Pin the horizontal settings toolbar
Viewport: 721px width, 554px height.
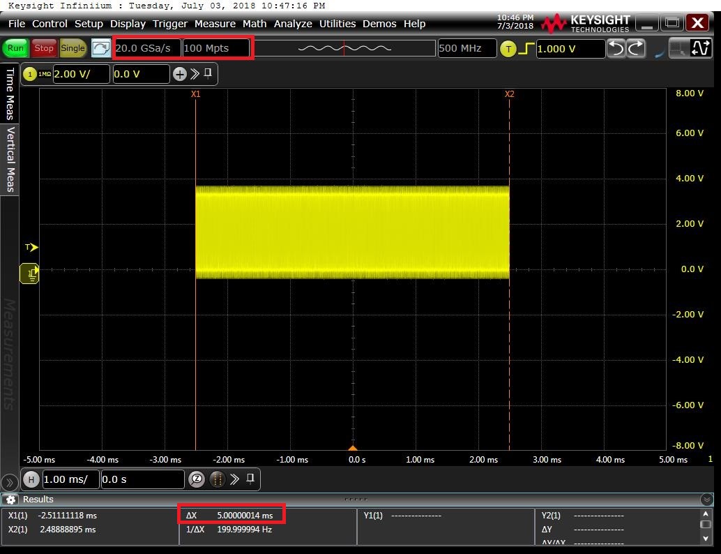[x=250, y=479]
